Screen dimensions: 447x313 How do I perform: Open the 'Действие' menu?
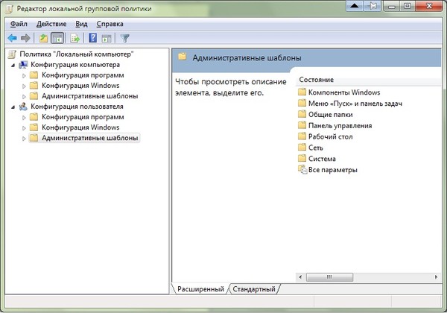[51, 24]
